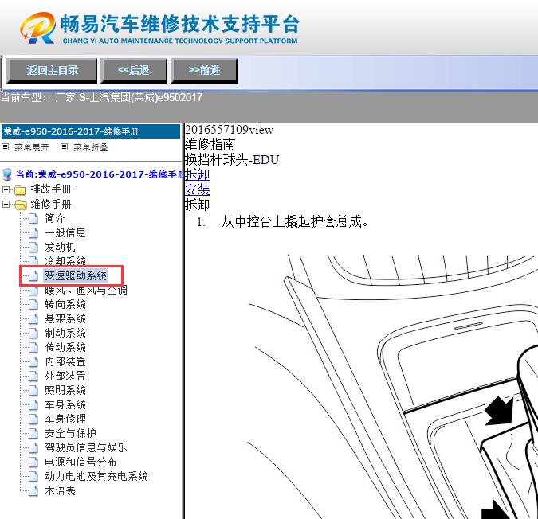Go forward with the >>前进 button

point(204,70)
